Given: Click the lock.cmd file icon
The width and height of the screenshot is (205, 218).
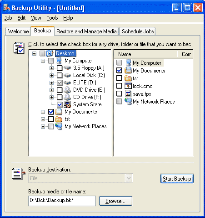Looking at the screenshot, I should [128, 86].
